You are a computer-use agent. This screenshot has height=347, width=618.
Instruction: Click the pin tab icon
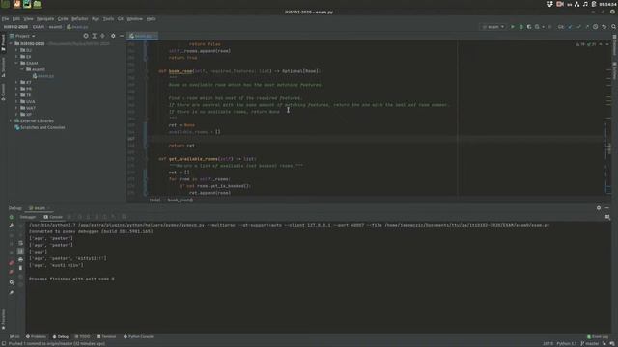pos(11,293)
